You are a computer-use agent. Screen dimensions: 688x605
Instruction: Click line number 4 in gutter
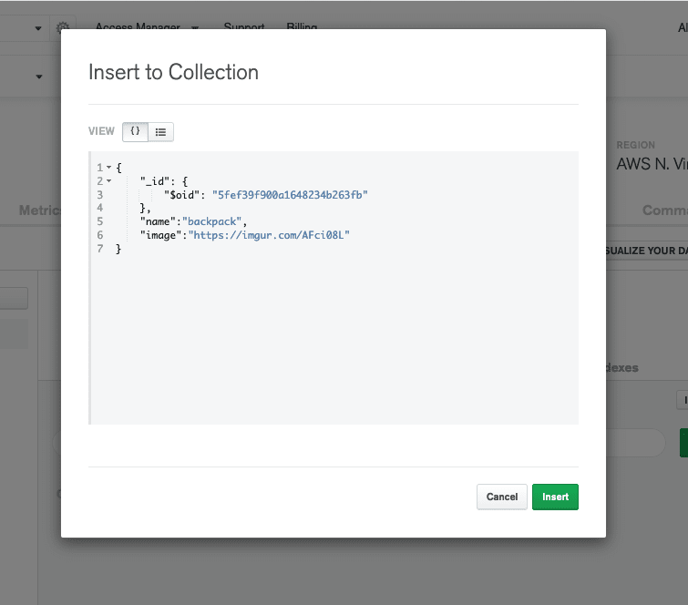click(x=100, y=208)
